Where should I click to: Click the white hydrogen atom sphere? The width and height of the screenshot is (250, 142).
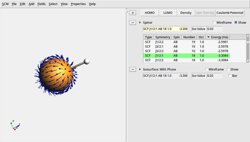click(x=87, y=61)
